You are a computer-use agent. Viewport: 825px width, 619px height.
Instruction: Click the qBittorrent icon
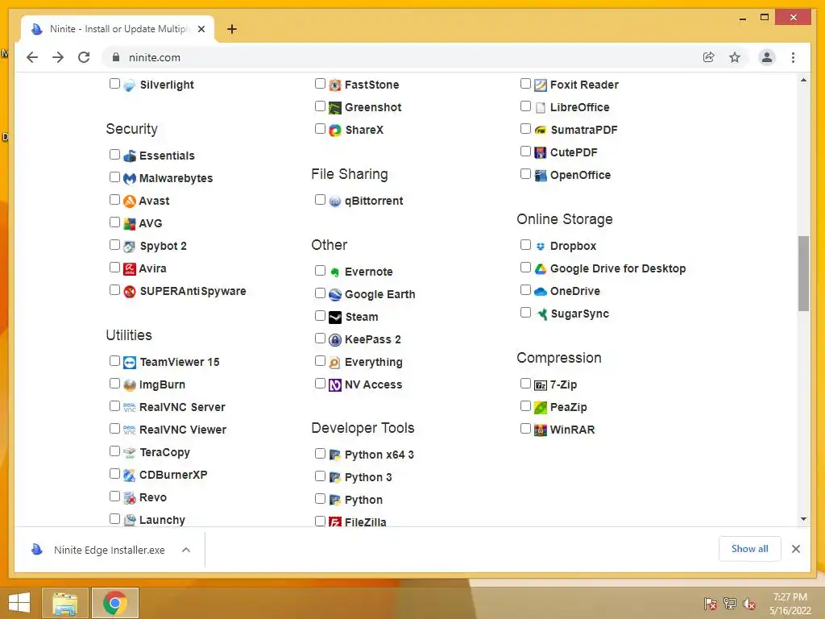point(335,201)
